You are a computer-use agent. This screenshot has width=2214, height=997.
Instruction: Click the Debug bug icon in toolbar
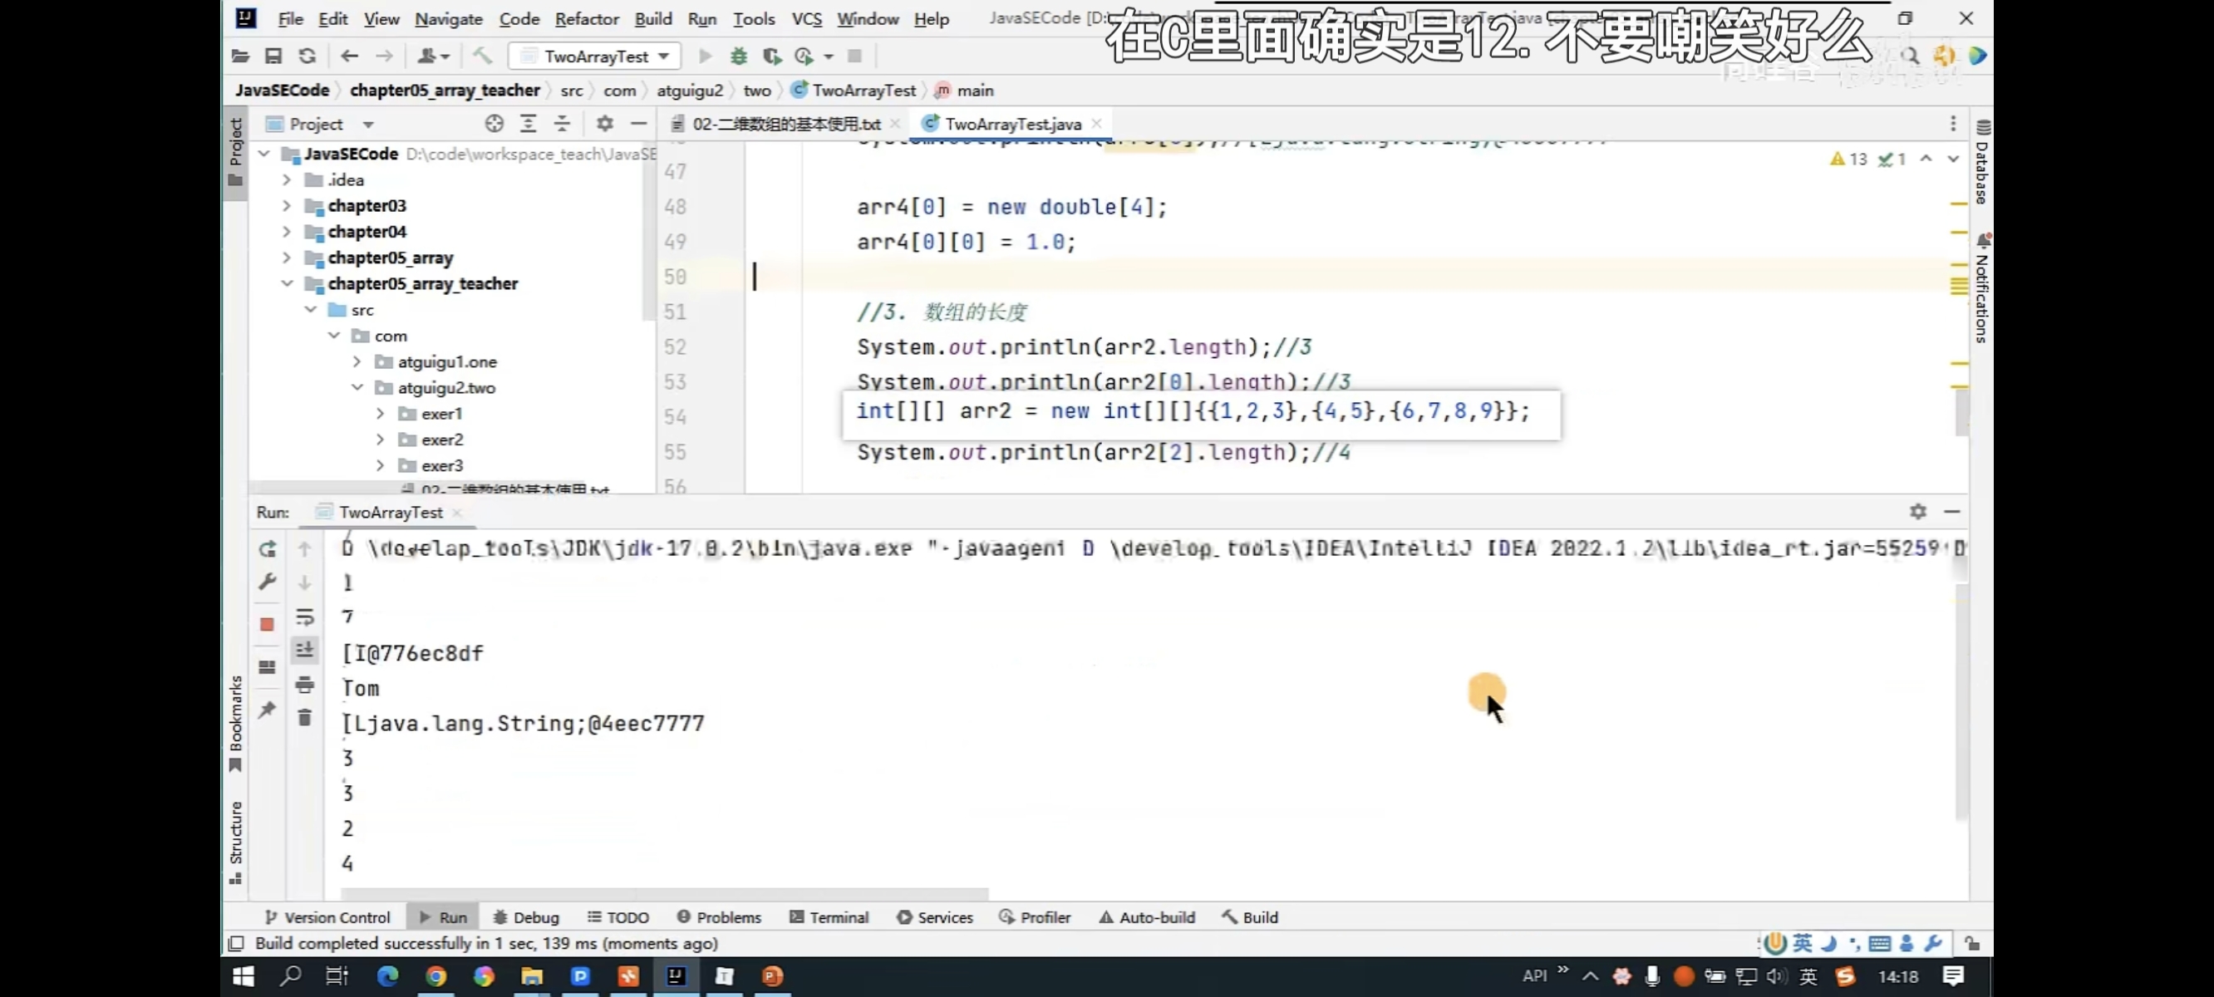coord(738,56)
